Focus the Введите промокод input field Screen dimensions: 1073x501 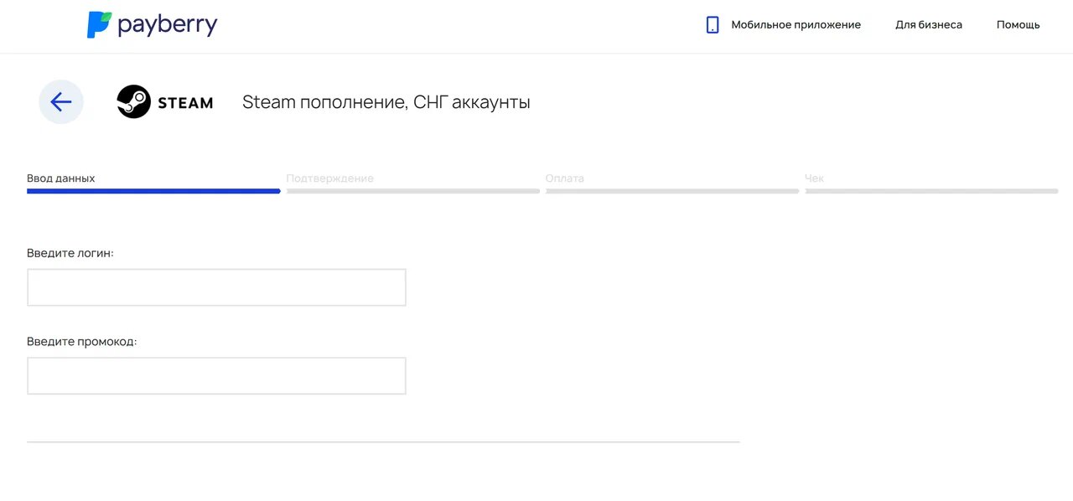tap(216, 376)
